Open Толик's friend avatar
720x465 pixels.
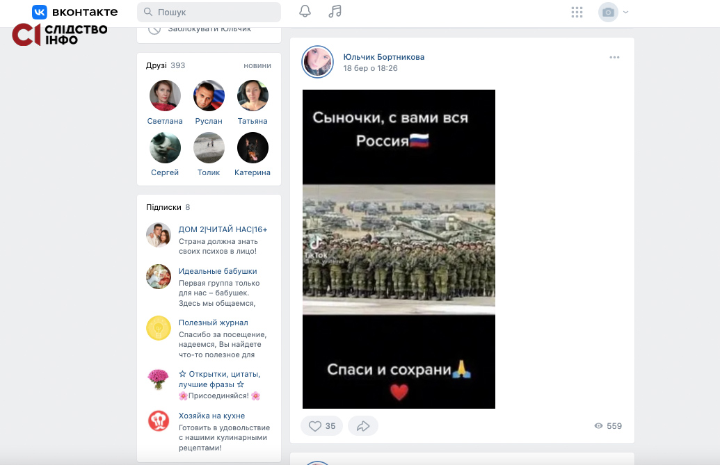click(209, 147)
